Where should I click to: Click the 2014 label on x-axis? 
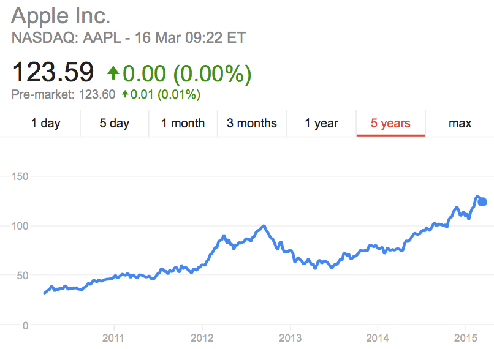point(378,337)
